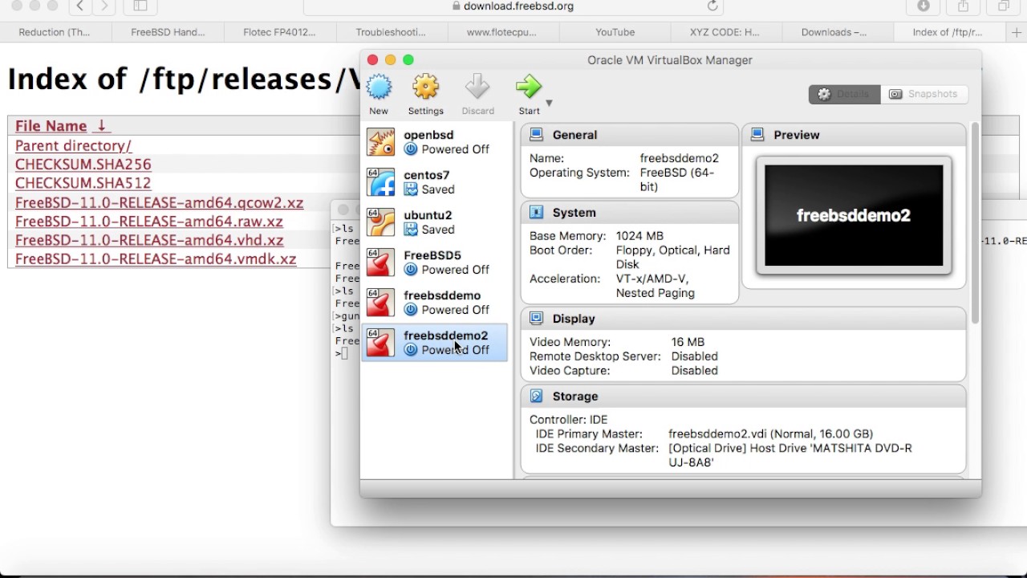Toggle the Safari sidebar
1027x578 pixels.
pyautogui.click(x=140, y=6)
